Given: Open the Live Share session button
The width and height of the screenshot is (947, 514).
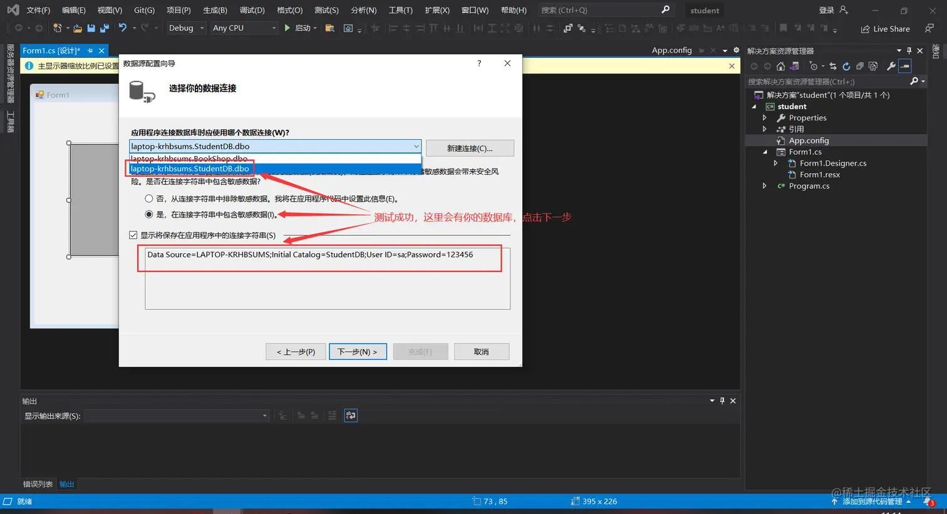Looking at the screenshot, I should point(885,29).
